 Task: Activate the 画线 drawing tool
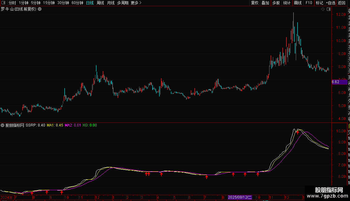click(298, 3)
